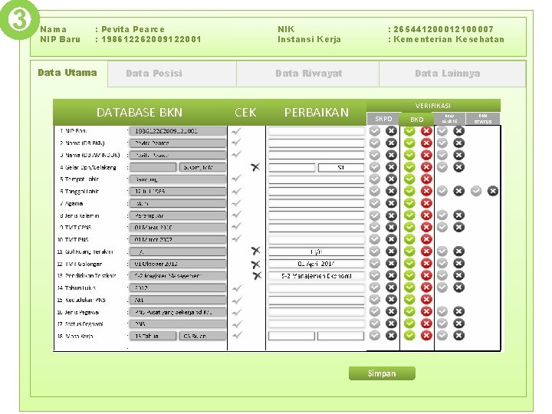Toggle the CEK mark for Masa Kerja
This screenshot has height=414, width=552.
tap(237, 335)
